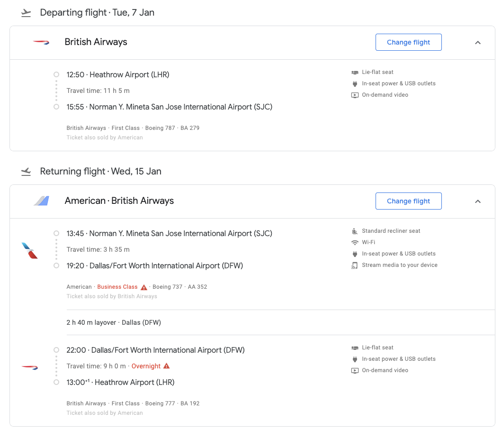Collapse the departing British Airways flight details

[x=478, y=43]
